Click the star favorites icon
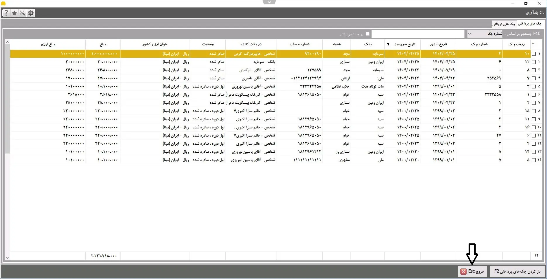 (14, 13)
